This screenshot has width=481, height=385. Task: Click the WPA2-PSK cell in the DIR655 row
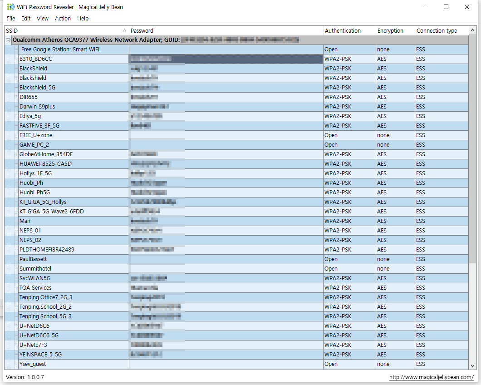(349, 97)
